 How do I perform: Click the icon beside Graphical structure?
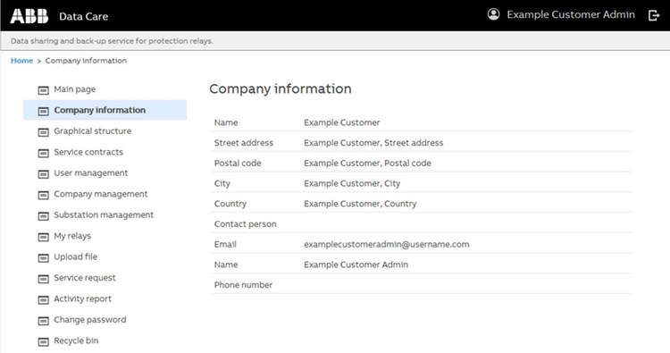click(44, 132)
